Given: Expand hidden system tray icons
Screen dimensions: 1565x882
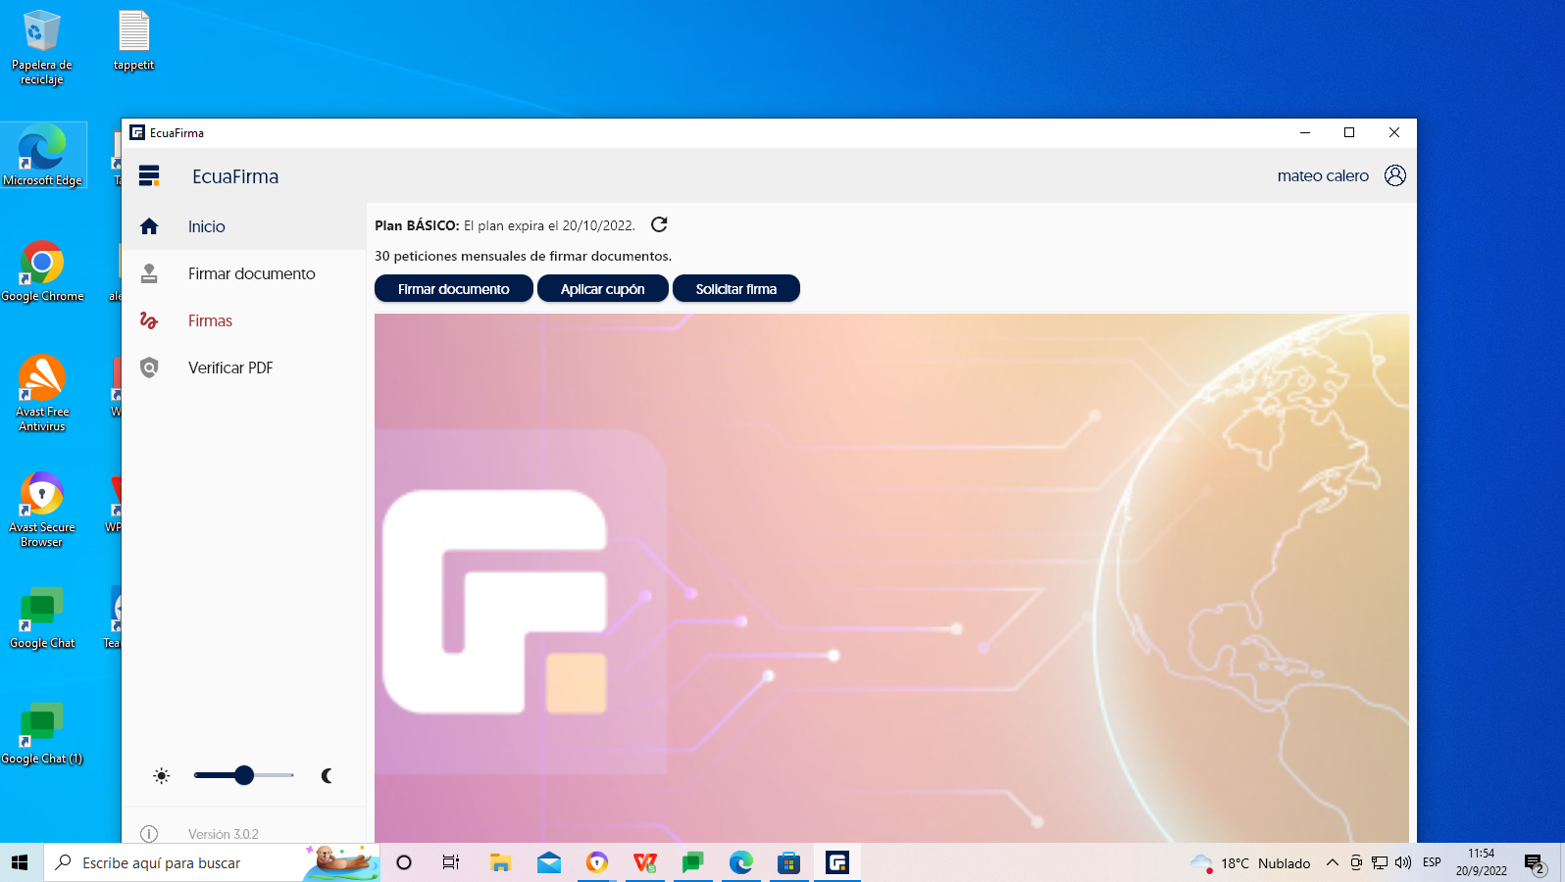Looking at the screenshot, I should (x=1332, y=862).
